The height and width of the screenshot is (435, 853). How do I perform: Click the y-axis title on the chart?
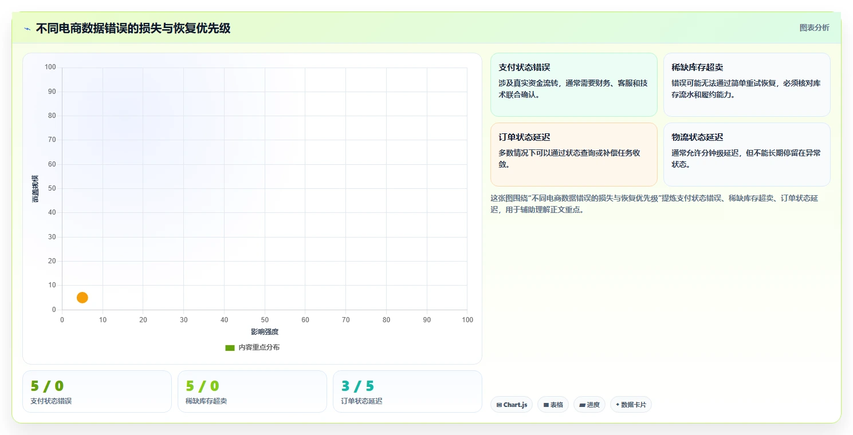[x=35, y=189]
